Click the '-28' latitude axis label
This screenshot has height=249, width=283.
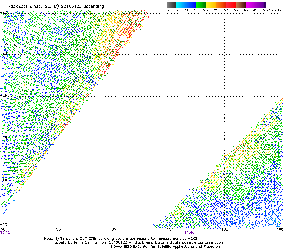[x=4, y=181]
